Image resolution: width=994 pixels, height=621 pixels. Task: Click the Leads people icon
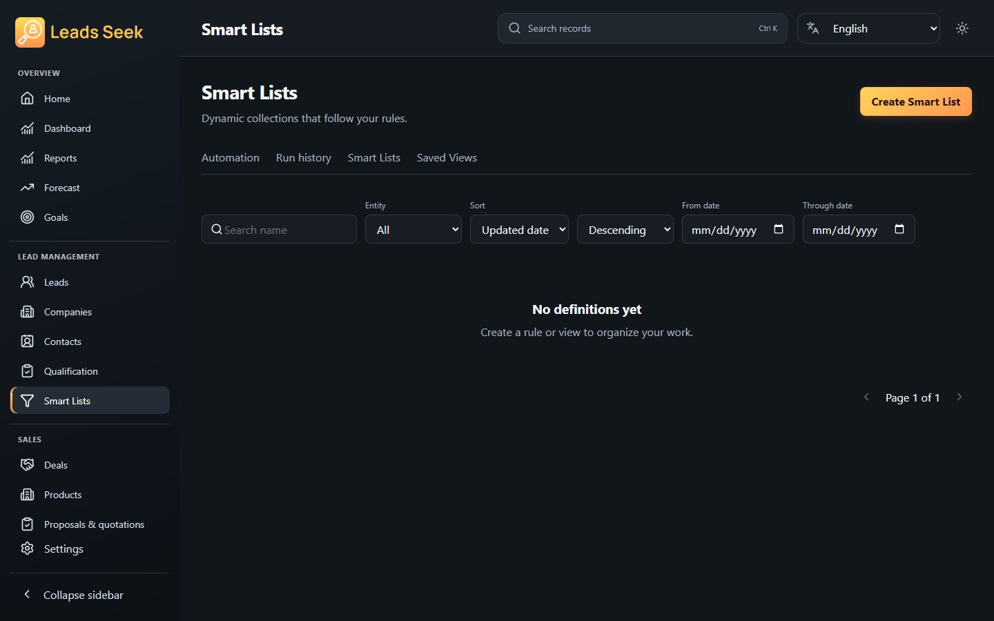[27, 282]
